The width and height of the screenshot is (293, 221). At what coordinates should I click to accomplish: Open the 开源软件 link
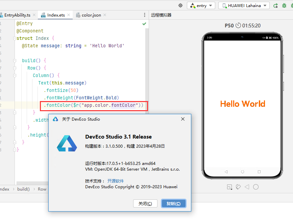(x=116, y=181)
